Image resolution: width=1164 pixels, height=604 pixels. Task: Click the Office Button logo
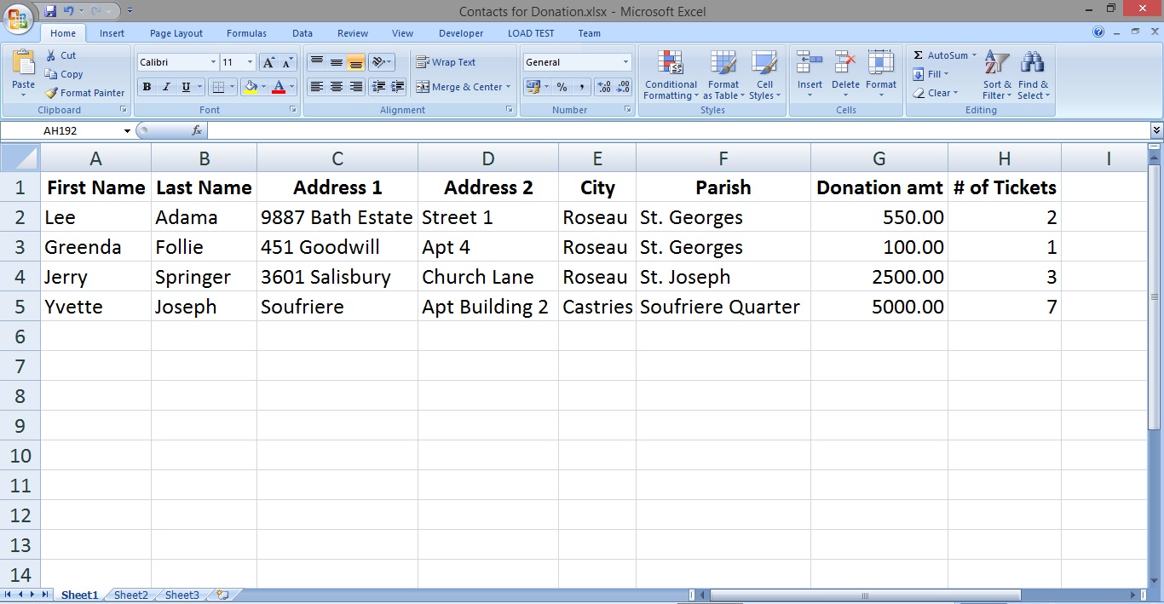(18, 18)
